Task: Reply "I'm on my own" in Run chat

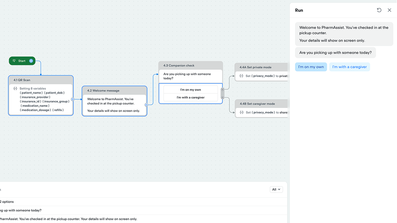Action: click(x=311, y=67)
